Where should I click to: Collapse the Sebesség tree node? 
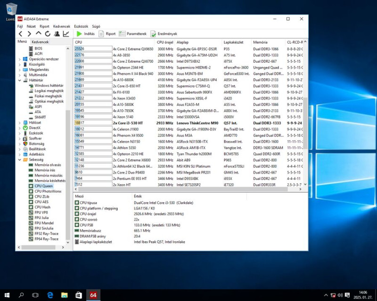click(19, 160)
